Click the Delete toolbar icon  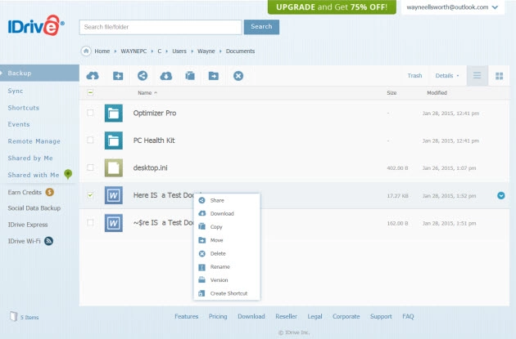coord(238,76)
